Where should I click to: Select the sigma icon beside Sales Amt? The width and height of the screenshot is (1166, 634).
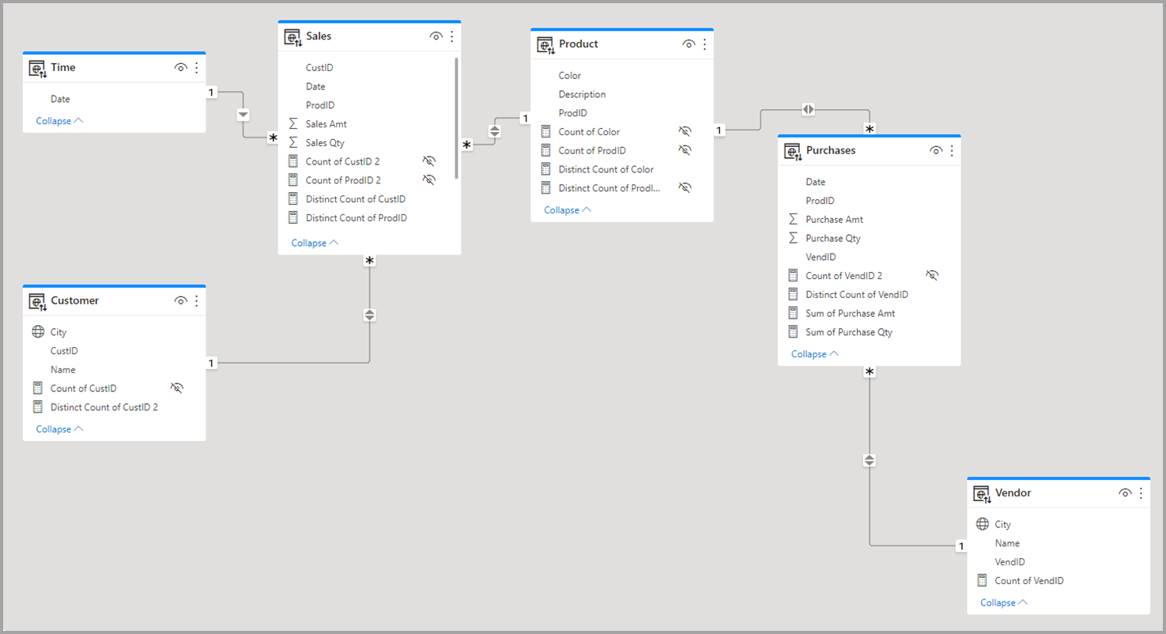click(x=293, y=124)
